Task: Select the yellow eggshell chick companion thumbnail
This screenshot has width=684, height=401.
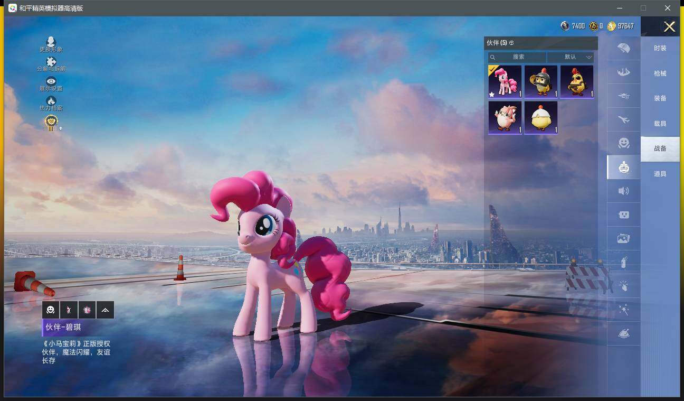Action: click(541, 117)
